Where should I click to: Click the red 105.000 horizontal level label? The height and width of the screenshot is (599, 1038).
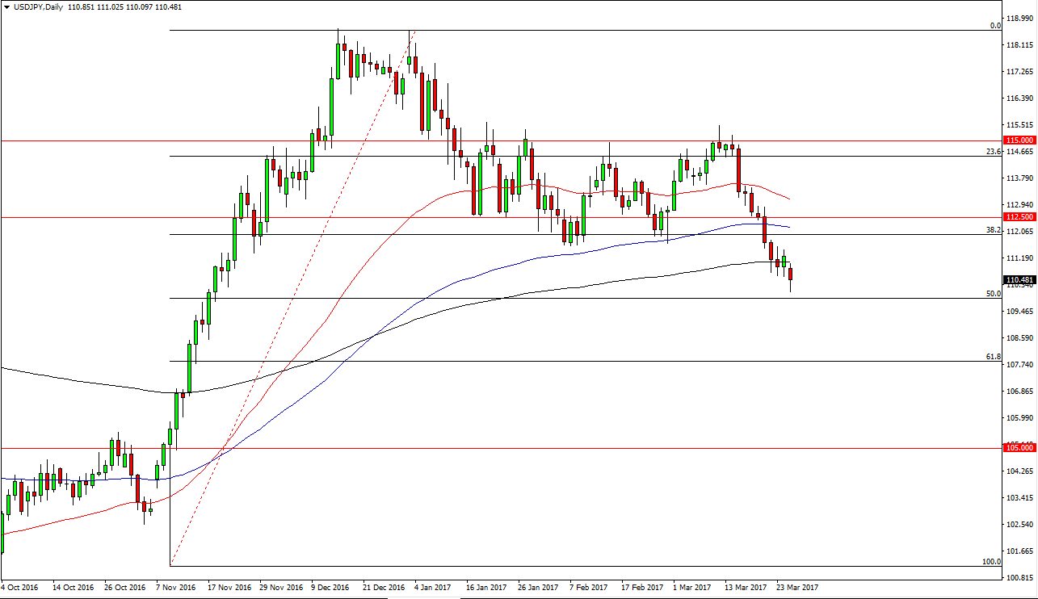[1019, 446]
